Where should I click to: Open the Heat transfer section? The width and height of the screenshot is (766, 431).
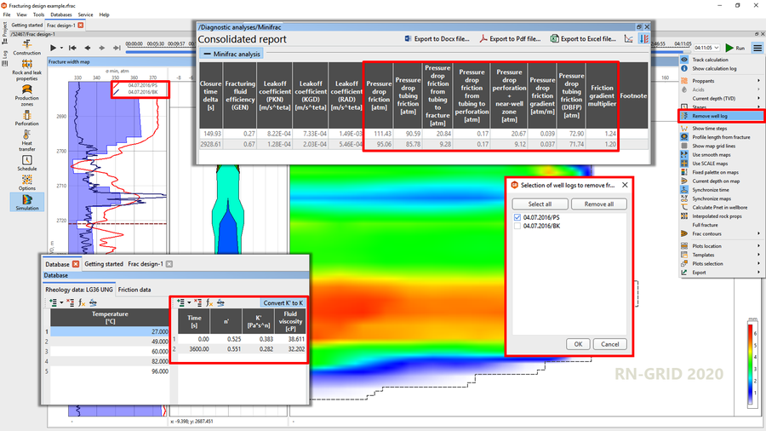point(26,138)
